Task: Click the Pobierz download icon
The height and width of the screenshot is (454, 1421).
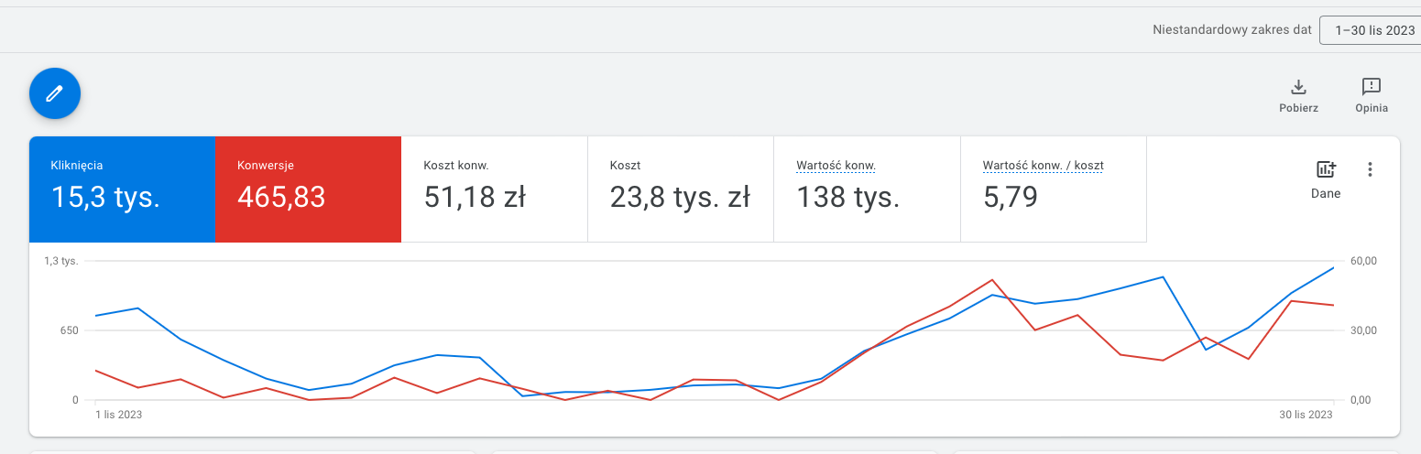Action: pos(1298,88)
